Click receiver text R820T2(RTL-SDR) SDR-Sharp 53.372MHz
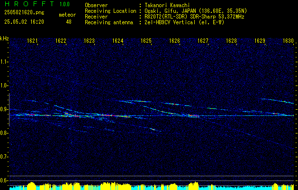The height and width of the screenshot is (190, 298). (x=194, y=17)
